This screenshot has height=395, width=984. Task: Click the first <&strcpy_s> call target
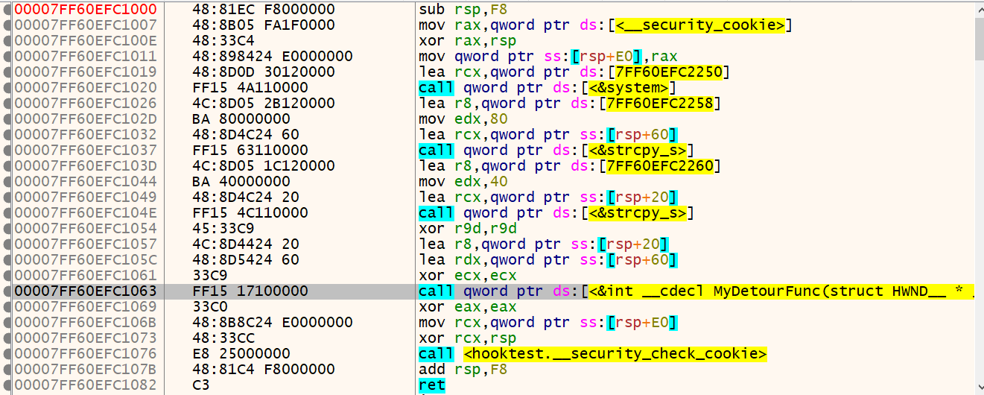(638, 151)
